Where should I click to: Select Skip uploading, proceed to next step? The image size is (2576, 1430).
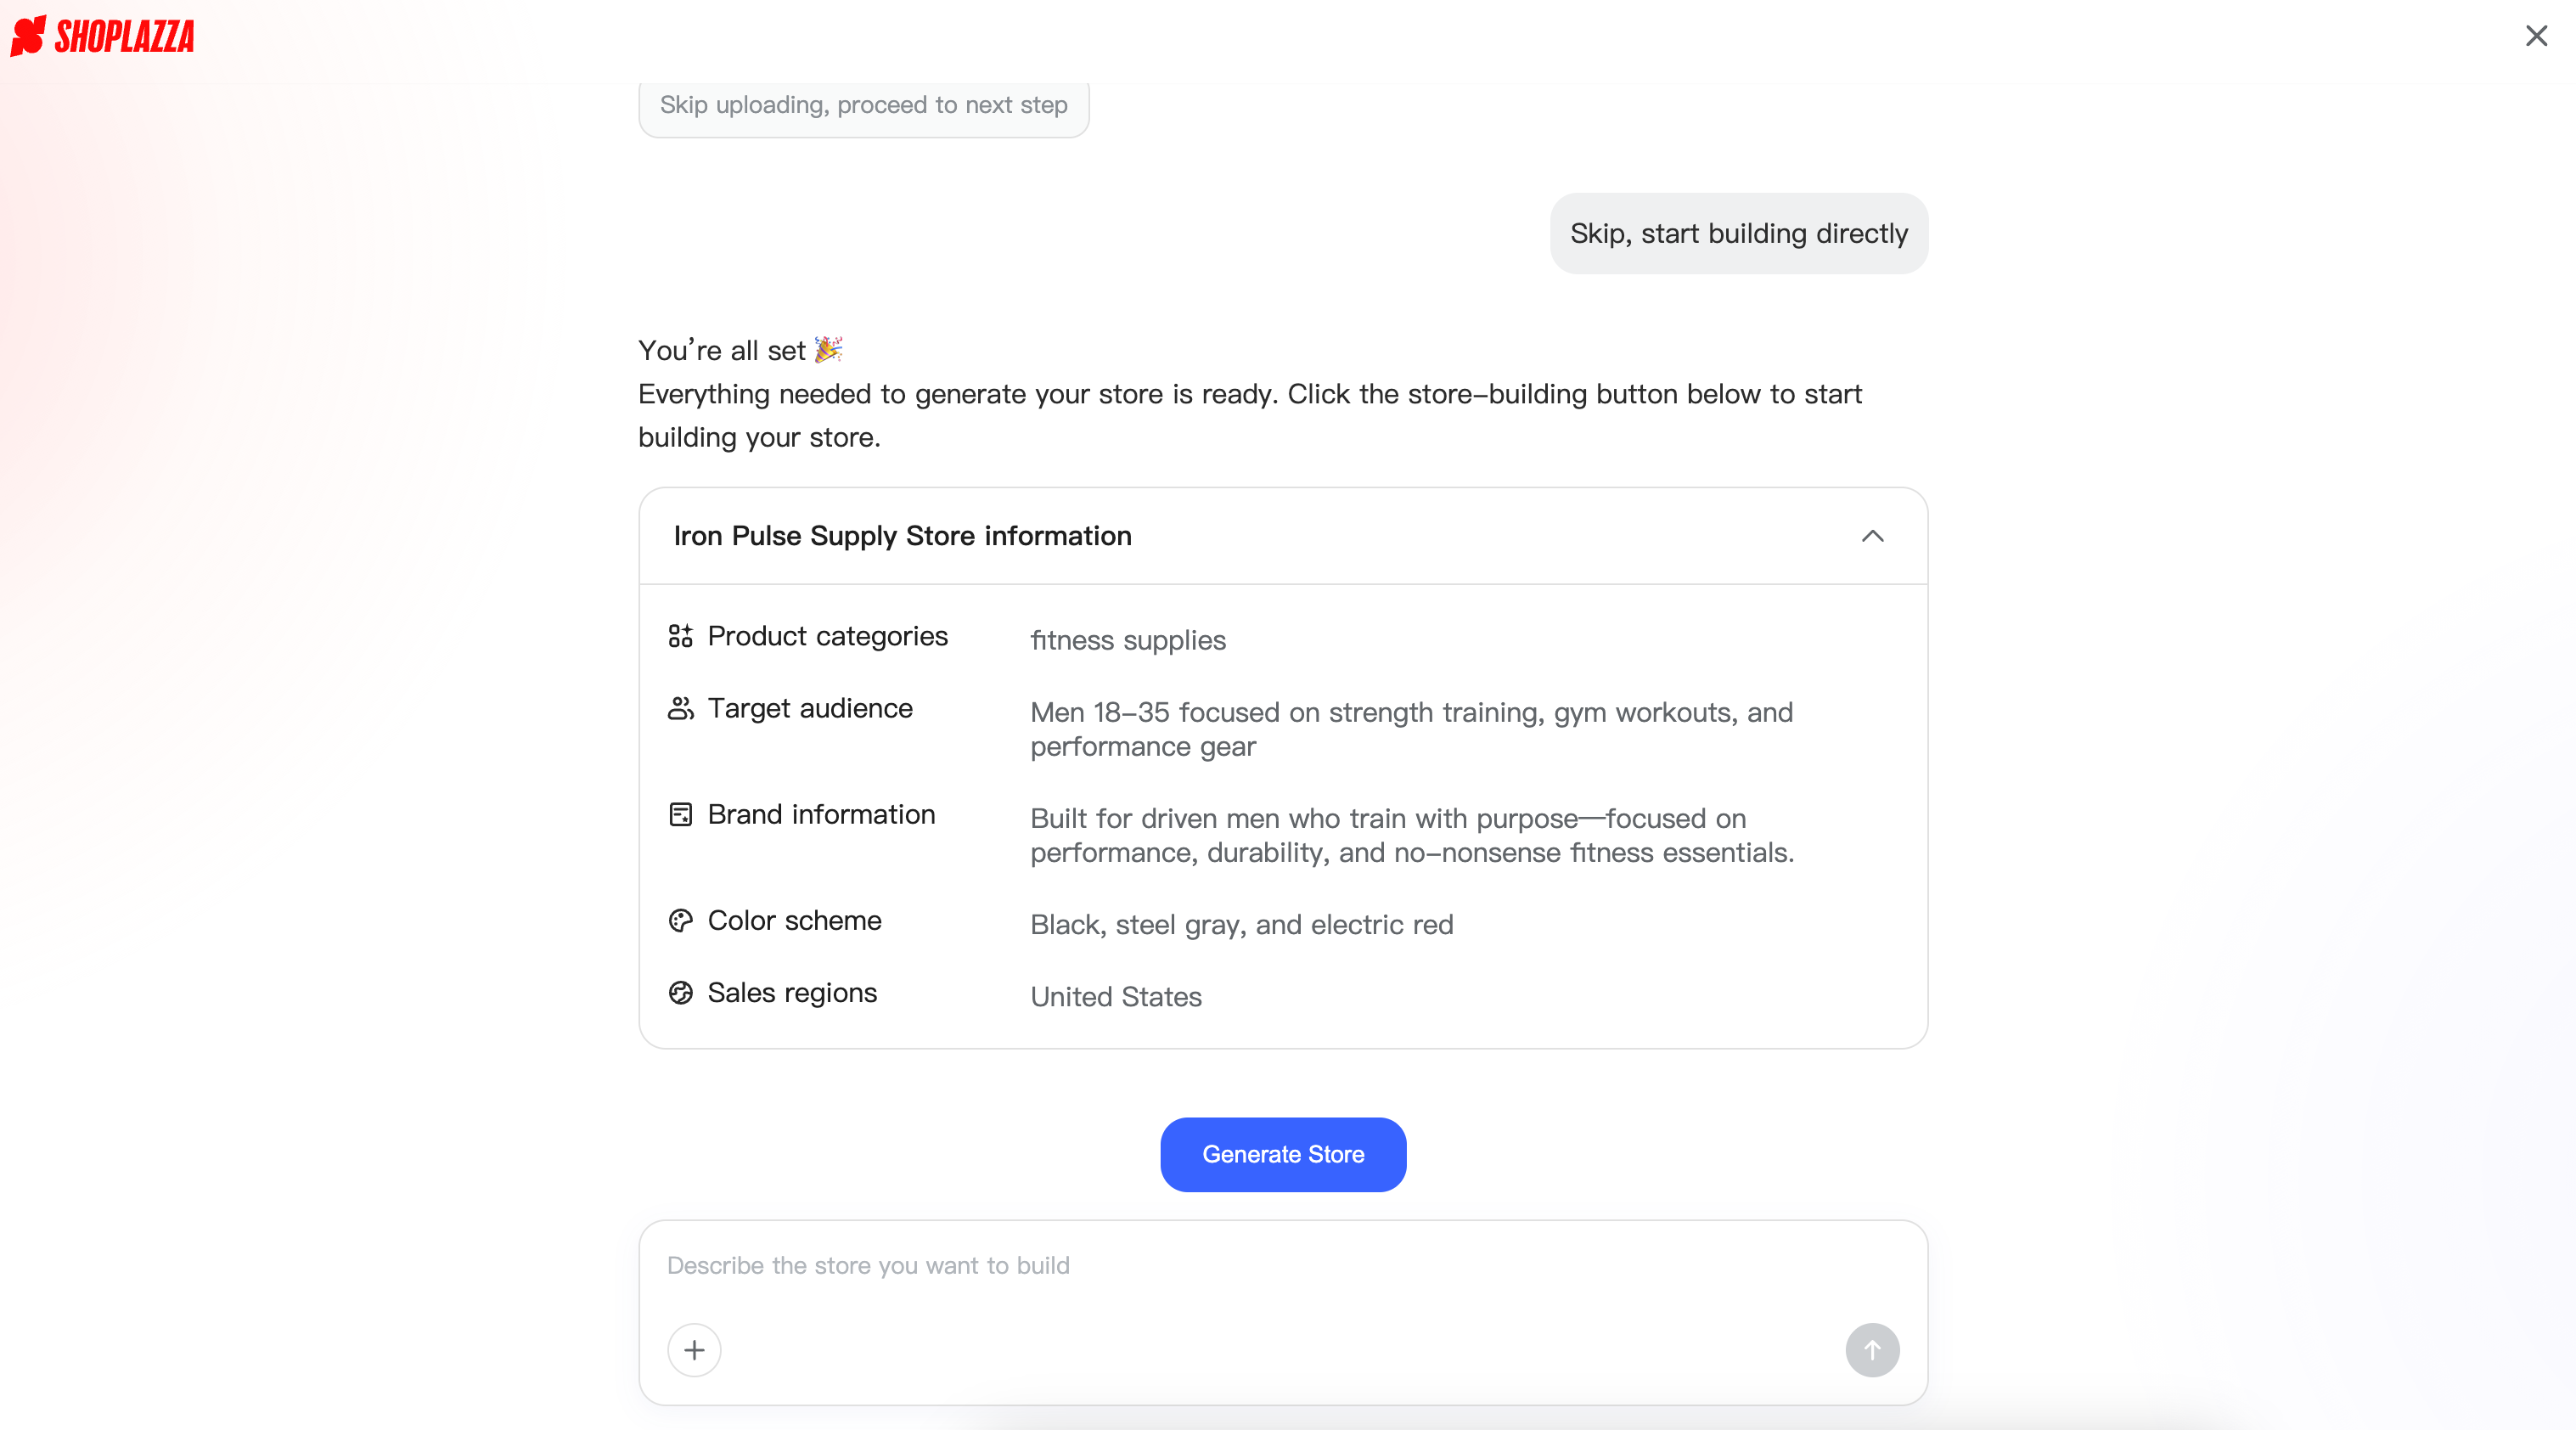863,105
